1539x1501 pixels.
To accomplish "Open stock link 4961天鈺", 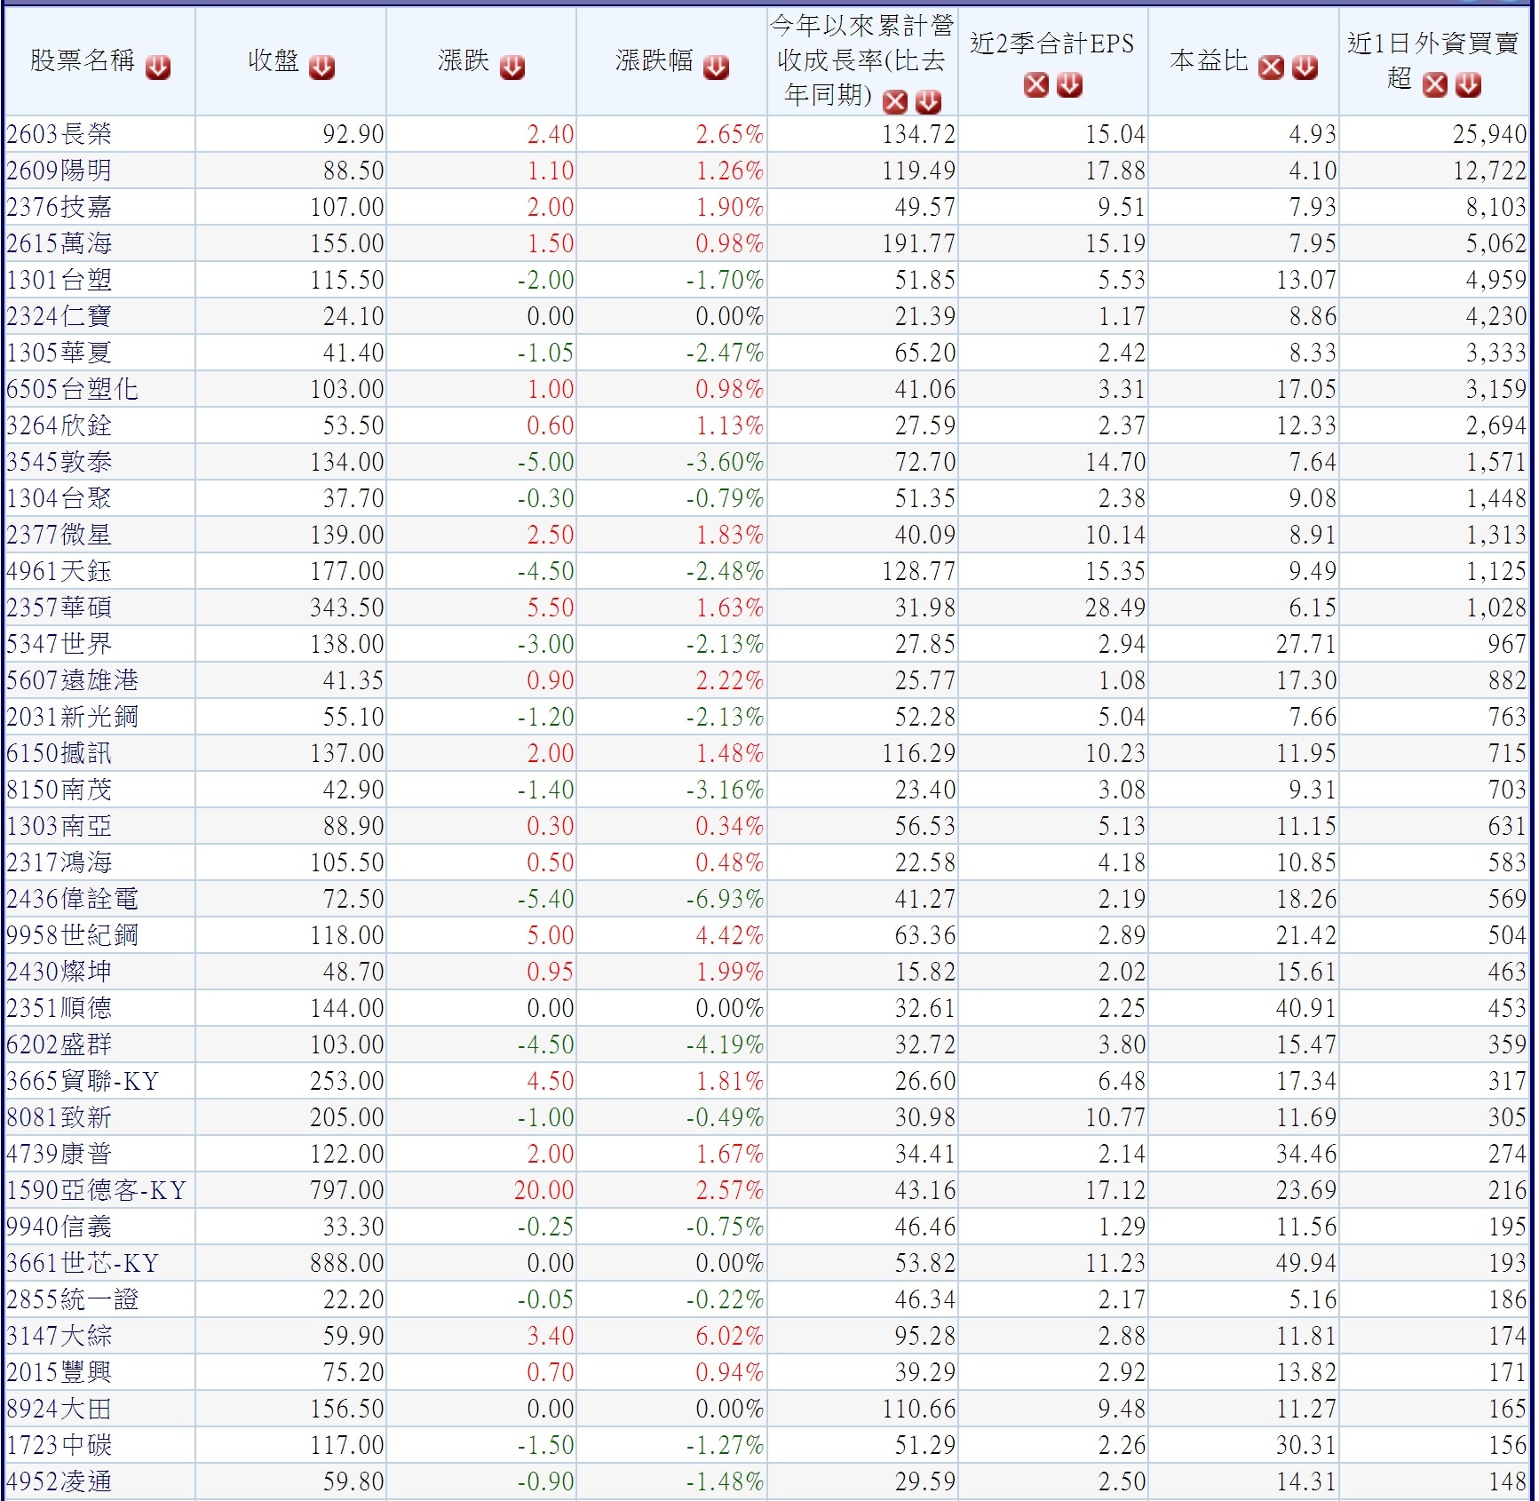I will click(59, 571).
